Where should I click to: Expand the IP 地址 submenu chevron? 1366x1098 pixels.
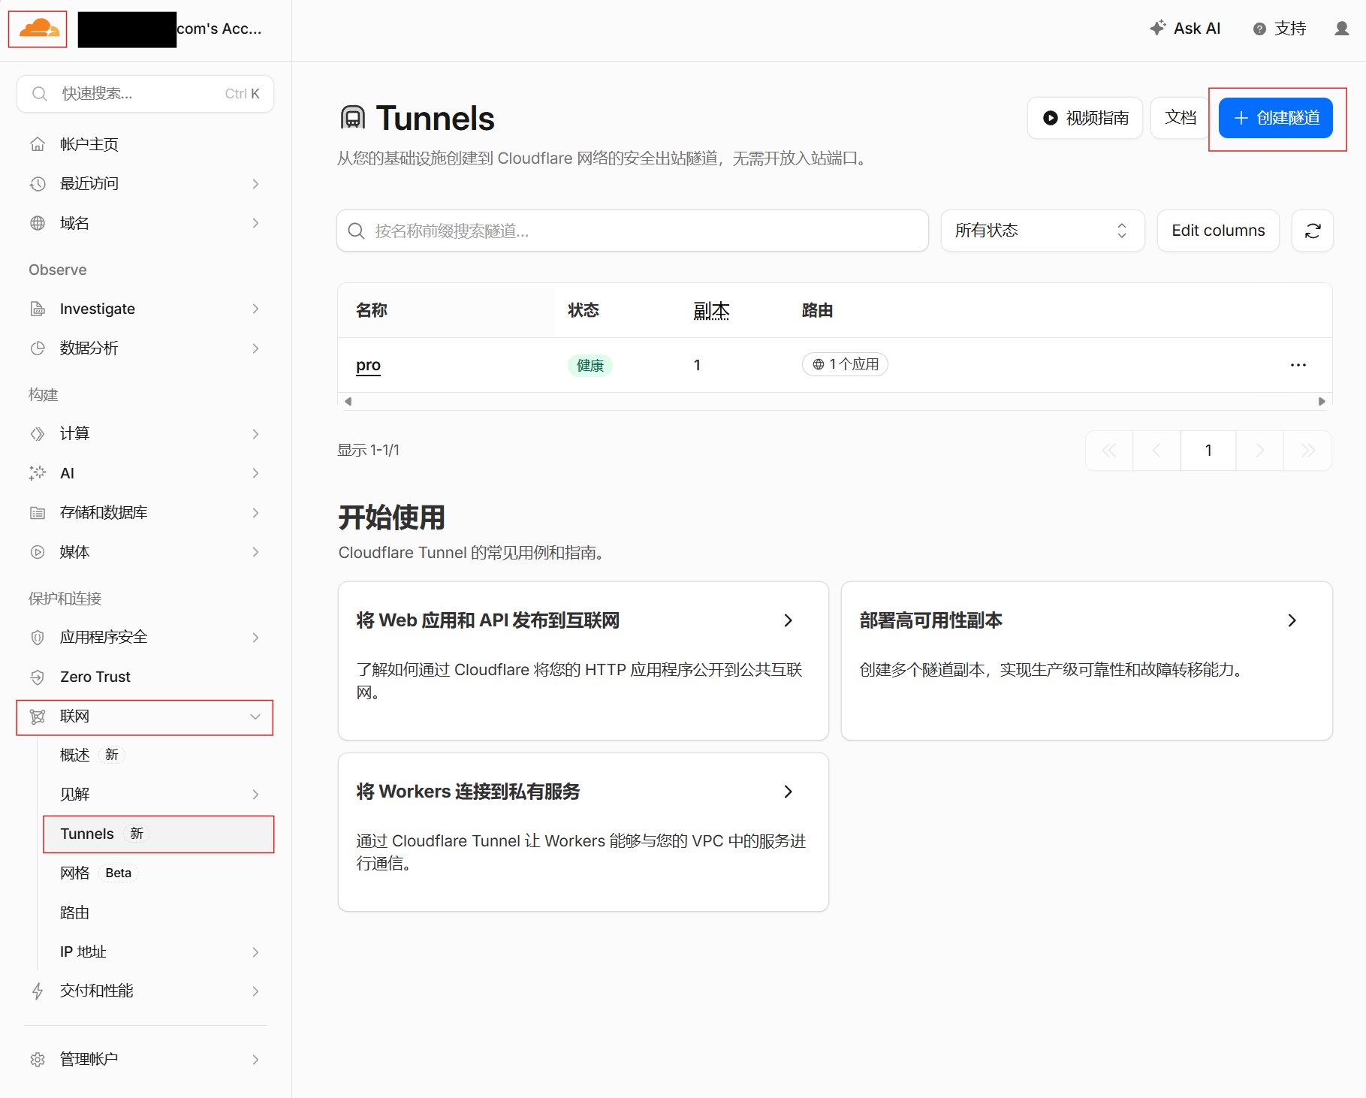[255, 952]
